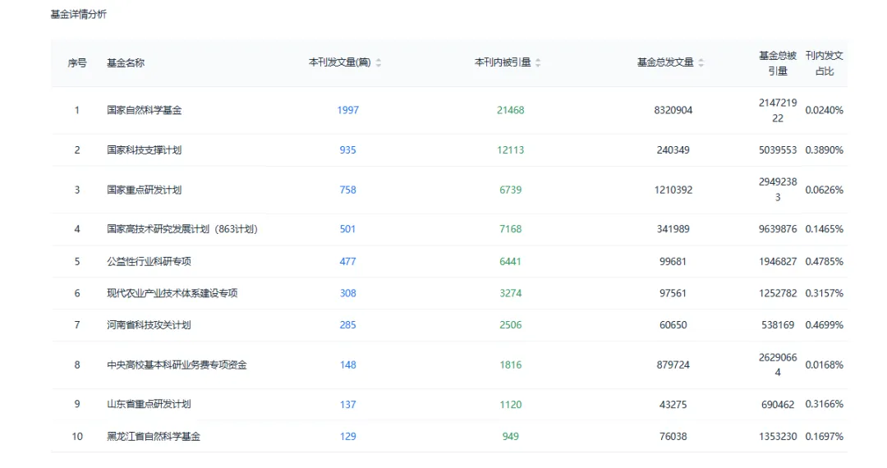The height and width of the screenshot is (468, 887).
Task: Click the 本刊内被引量 header label
Action: 503,62
